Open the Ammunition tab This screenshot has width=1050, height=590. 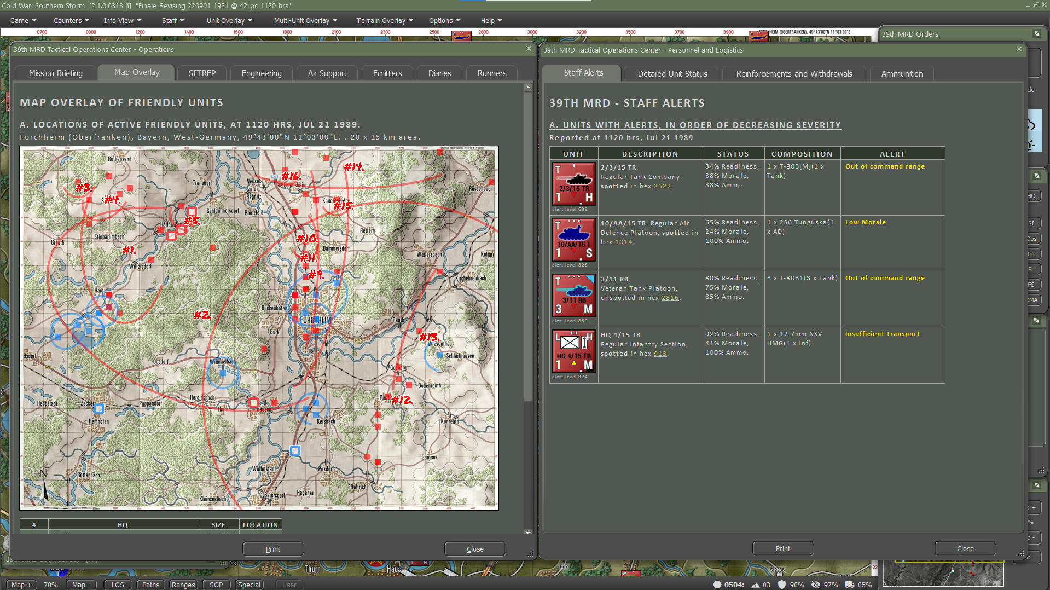pos(901,73)
